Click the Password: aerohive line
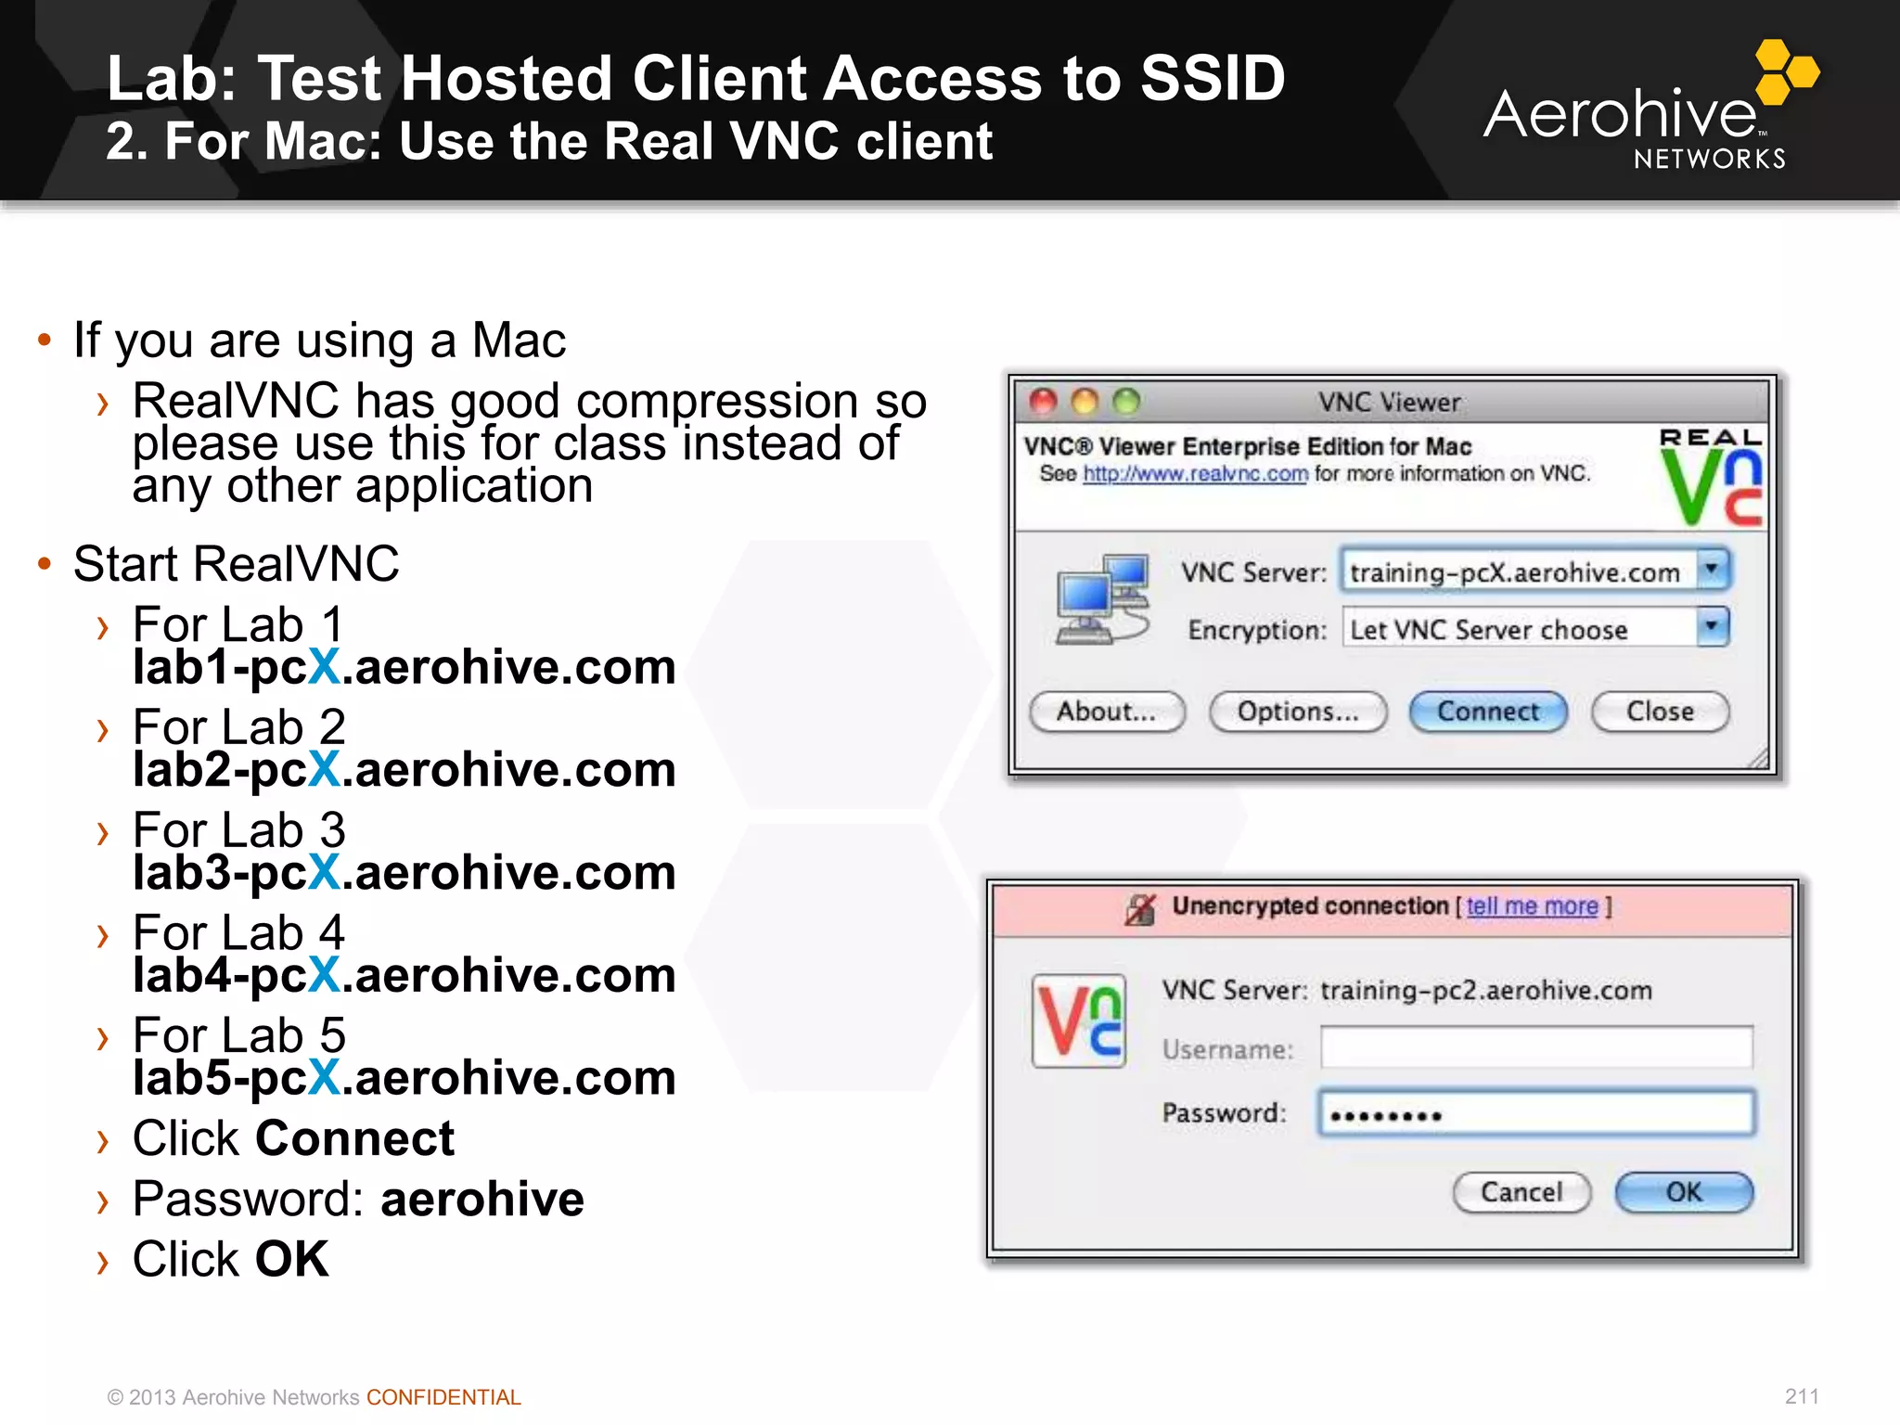Viewport: 1900px width, 1425px height. tap(358, 1199)
